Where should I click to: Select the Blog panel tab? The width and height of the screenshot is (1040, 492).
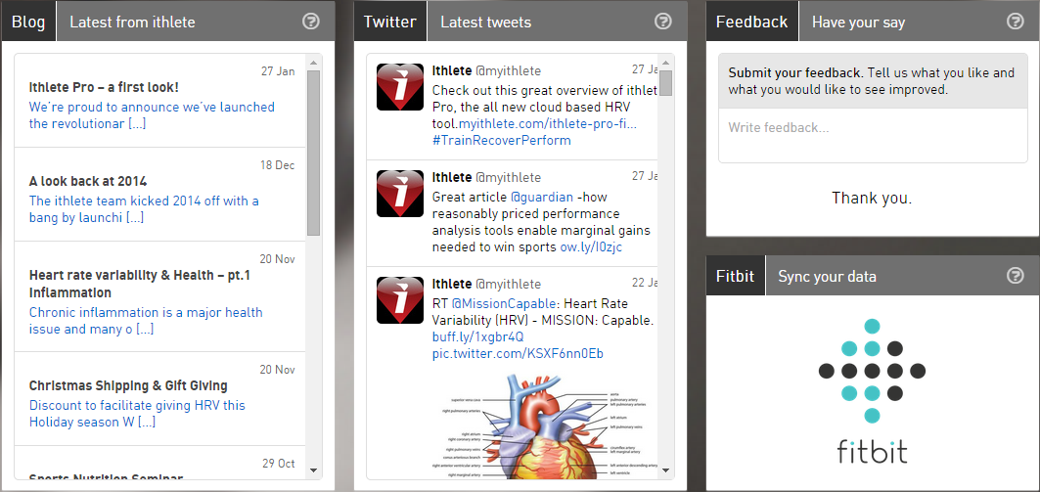click(x=28, y=22)
